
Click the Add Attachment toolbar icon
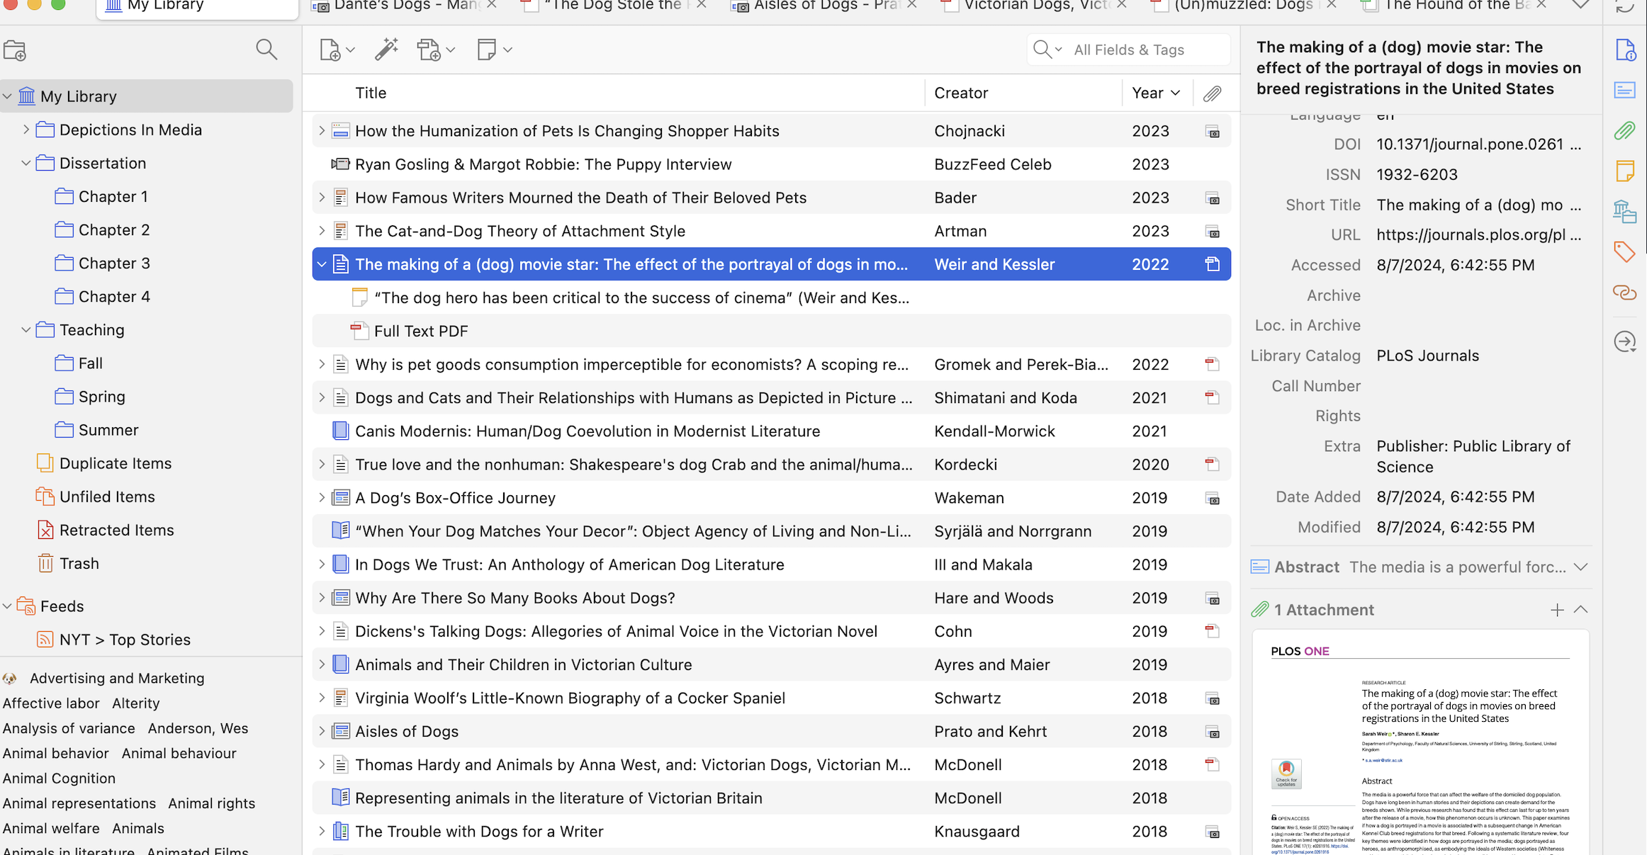point(429,50)
